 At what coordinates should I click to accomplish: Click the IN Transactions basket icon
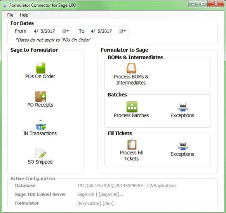[x=41, y=125]
